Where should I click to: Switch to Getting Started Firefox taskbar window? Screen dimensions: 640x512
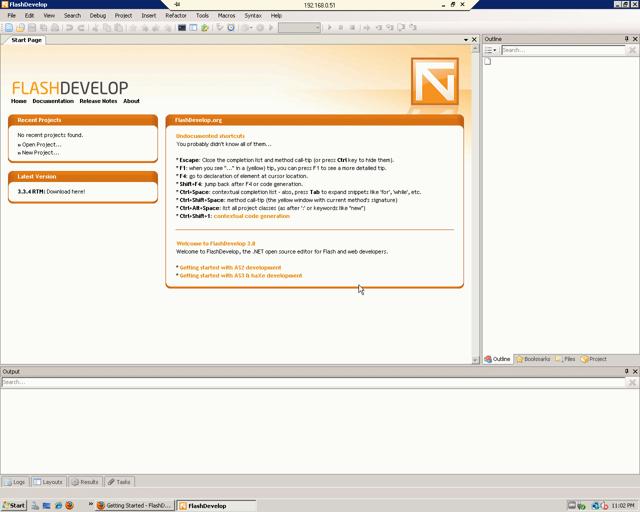[x=135, y=505]
